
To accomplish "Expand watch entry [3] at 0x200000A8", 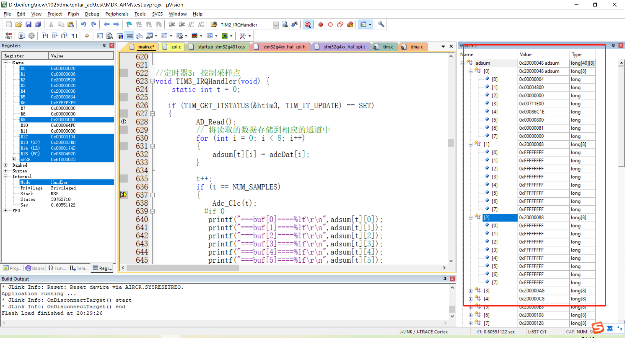I will (x=470, y=291).
